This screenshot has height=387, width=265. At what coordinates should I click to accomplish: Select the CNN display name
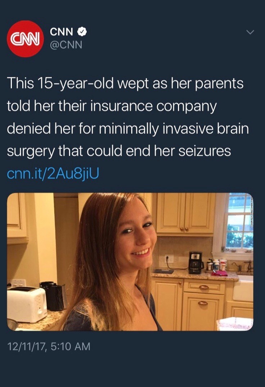click(x=61, y=32)
